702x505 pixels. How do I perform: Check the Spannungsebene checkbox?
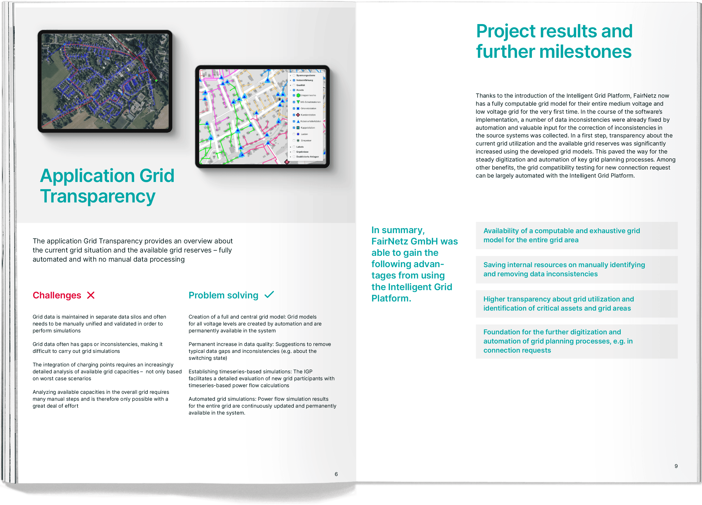(294, 76)
